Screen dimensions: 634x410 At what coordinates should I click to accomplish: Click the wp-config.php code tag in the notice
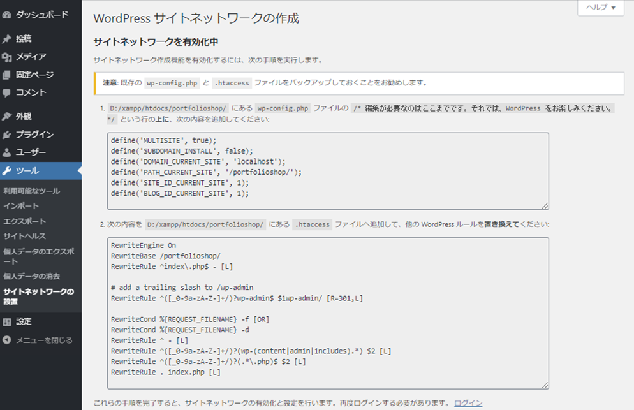point(172,84)
